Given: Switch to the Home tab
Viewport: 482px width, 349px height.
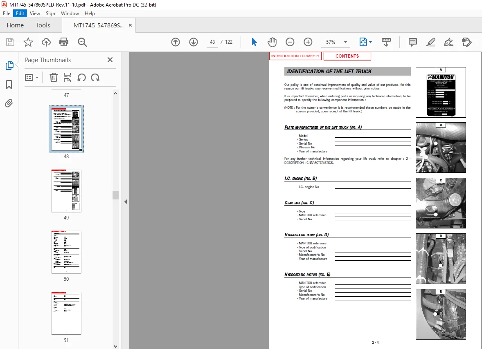Looking at the screenshot, I should tap(15, 25).
